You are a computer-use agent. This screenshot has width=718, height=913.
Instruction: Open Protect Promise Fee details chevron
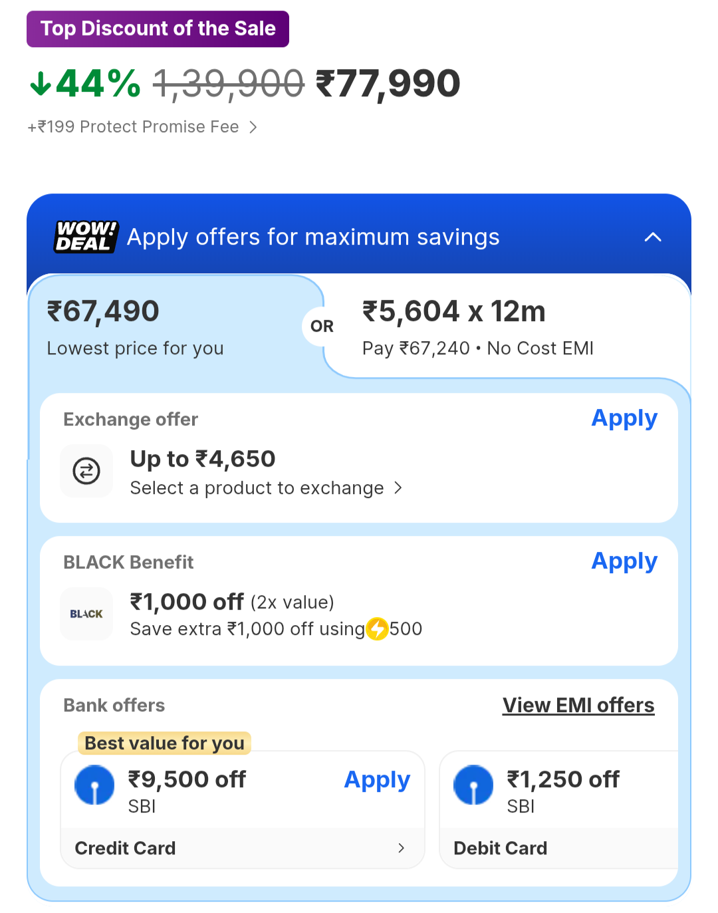pyautogui.click(x=253, y=127)
